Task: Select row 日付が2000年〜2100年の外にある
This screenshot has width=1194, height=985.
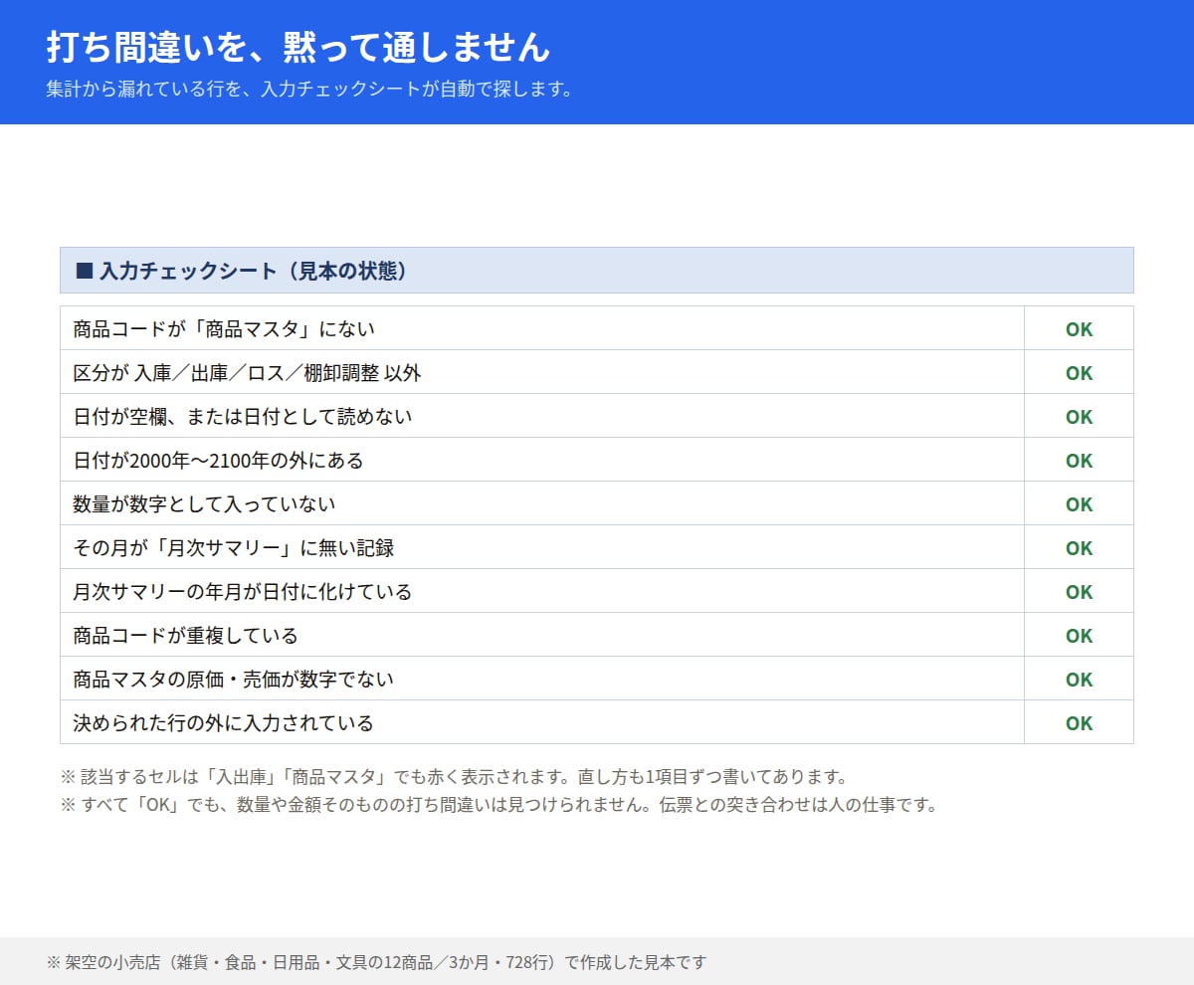Action: 597,460
